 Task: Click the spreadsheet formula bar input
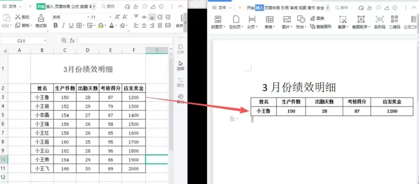[x=125, y=41]
